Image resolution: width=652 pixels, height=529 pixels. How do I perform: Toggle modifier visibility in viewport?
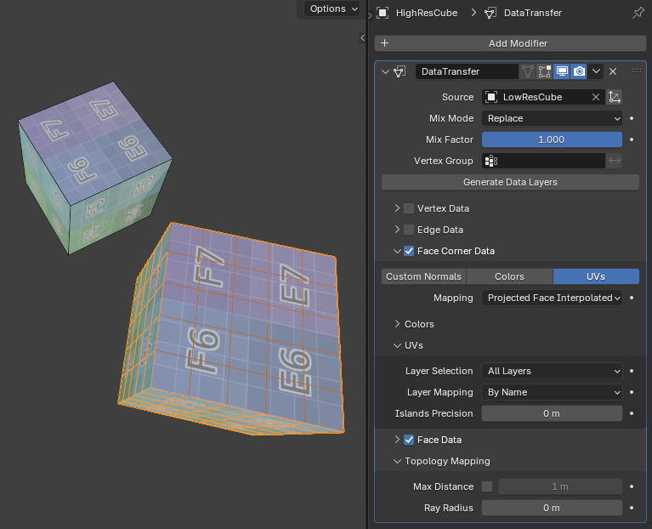(562, 71)
